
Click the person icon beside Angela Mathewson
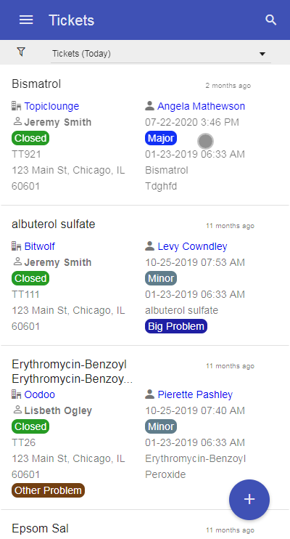coord(149,106)
